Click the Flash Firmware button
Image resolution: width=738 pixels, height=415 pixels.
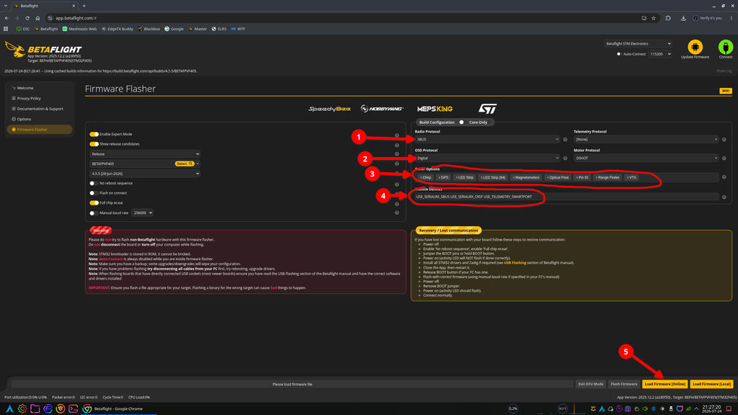[x=623, y=384]
